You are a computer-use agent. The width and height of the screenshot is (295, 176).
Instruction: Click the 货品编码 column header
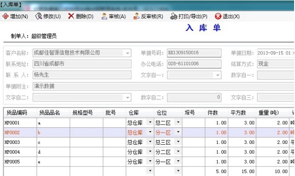(x=17, y=113)
